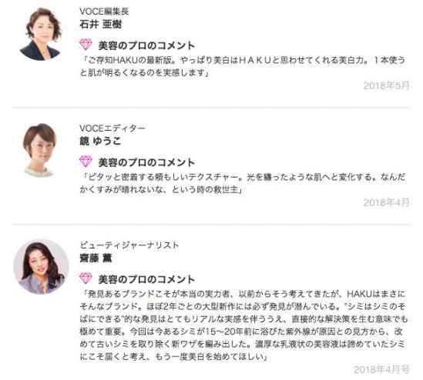Click the ビューティジャーナリスト title label

click(x=129, y=245)
